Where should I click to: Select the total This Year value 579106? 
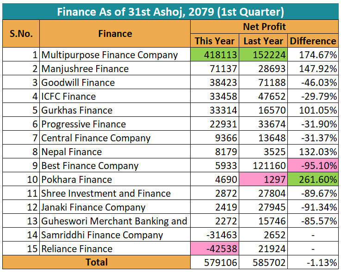point(215,263)
